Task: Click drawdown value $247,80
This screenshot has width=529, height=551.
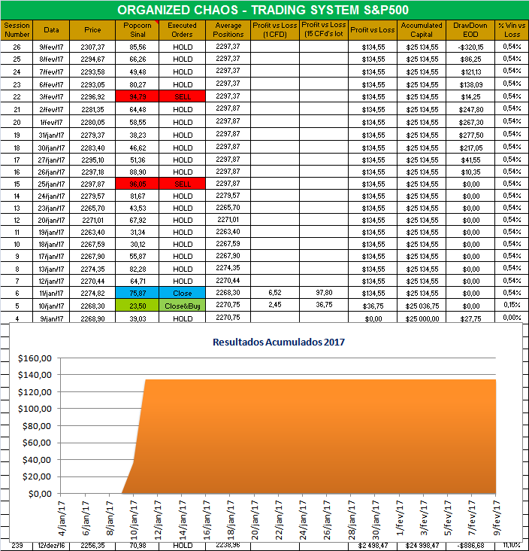Action: click(470, 109)
